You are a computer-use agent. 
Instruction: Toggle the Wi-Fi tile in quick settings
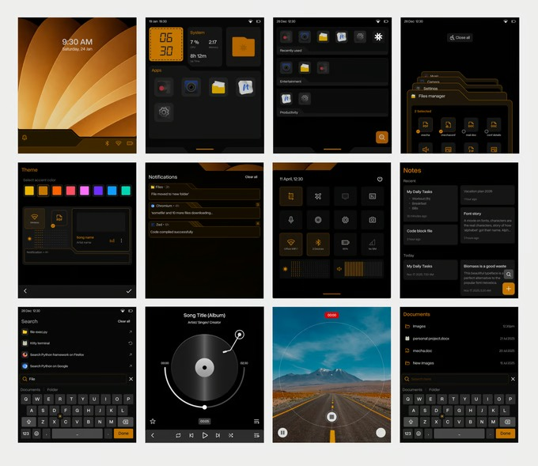[290, 244]
